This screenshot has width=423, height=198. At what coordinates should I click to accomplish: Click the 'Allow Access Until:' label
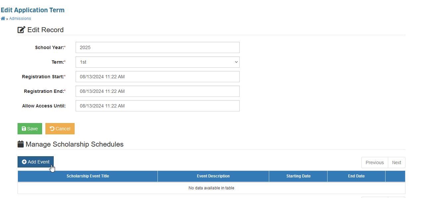44,106
